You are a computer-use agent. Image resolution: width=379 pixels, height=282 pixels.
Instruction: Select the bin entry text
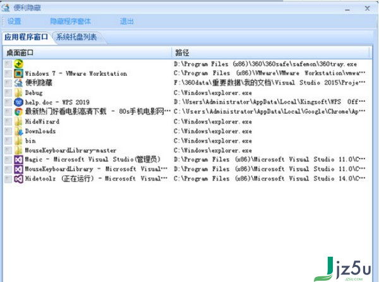(30, 141)
